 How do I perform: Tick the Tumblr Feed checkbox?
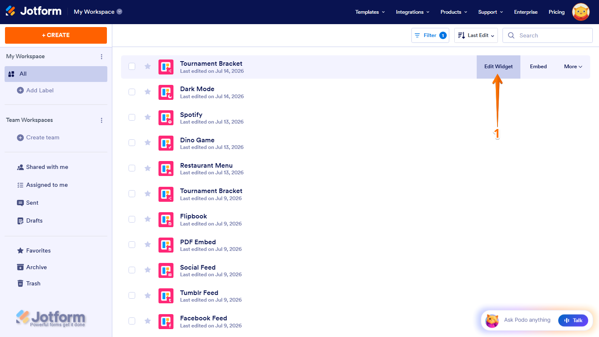132,295
